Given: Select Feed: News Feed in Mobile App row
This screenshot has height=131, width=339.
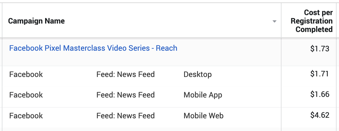Looking at the screenshot, I should point(125,95).
